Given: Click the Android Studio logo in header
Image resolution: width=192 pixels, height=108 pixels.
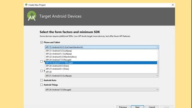Looking at the screenshot, I should click(31, 16).
